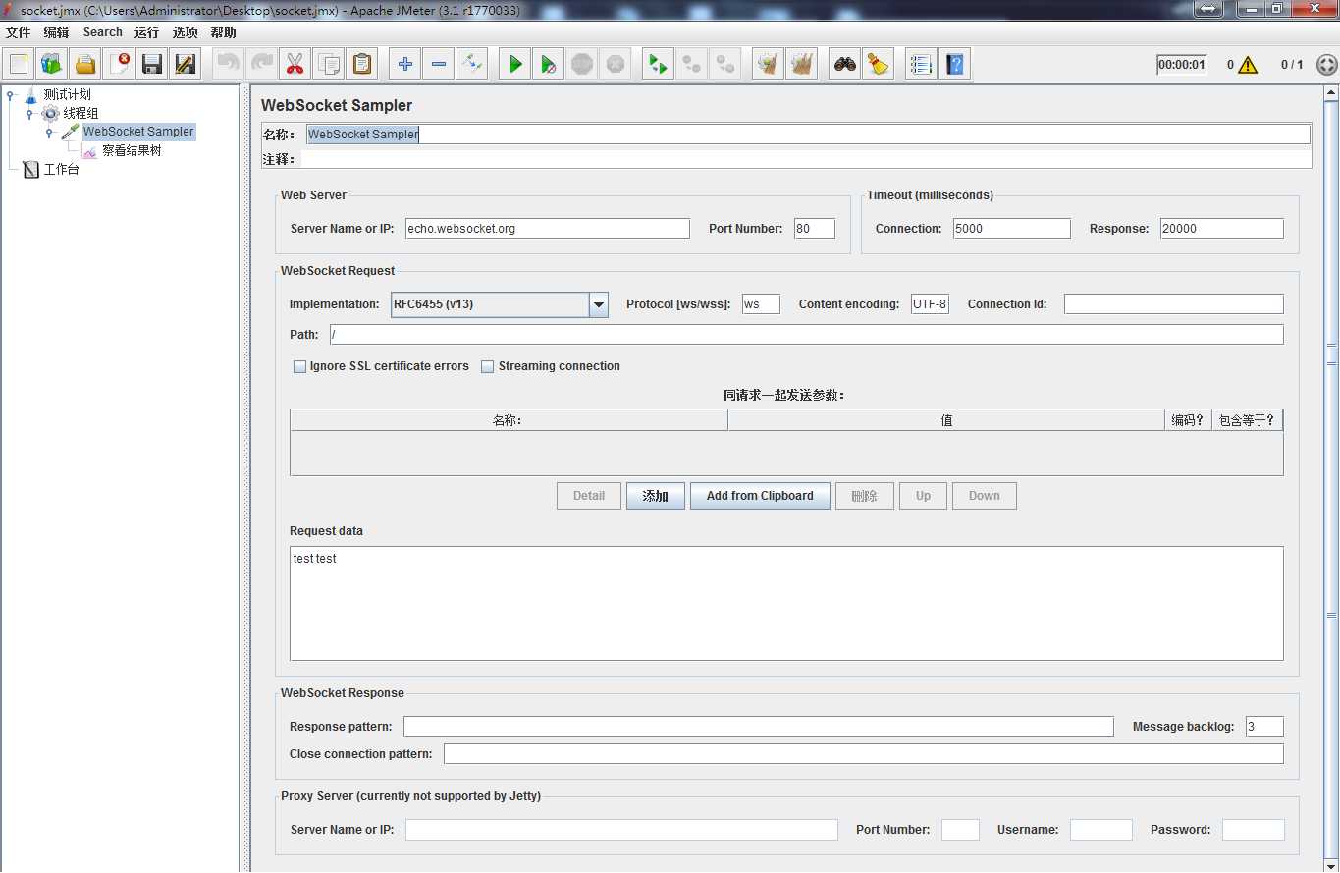Click the Cut scissors icon
Viewport: 1340px width, 873px height.
[295, 65]
